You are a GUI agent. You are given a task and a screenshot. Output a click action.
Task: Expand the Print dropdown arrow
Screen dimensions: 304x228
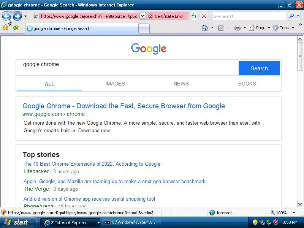[x=245, y=28]
